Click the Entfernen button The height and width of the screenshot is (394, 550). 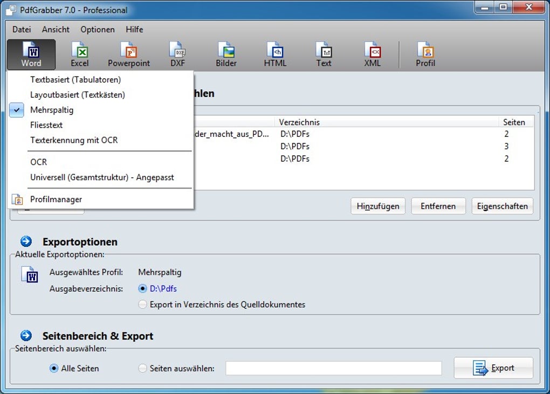click(x=438, y=206)
